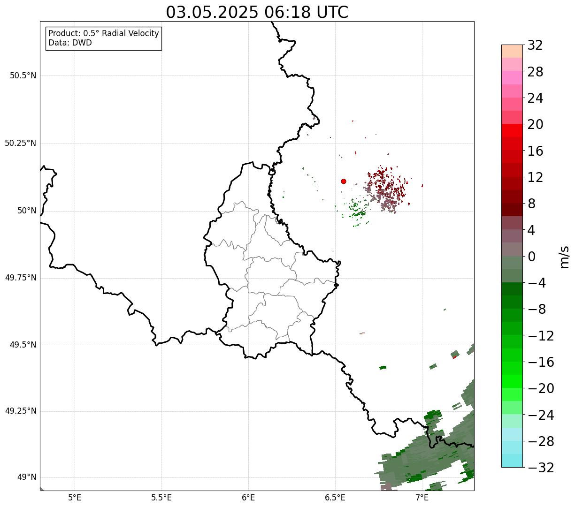Screen dimensions: 575x507
Task: Click the 50°N latitude label
Action: click(27, 211)
